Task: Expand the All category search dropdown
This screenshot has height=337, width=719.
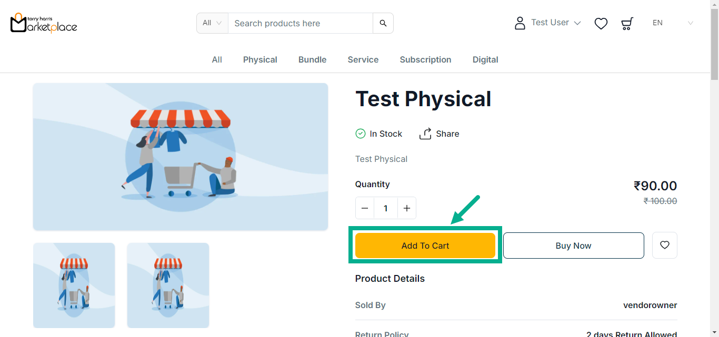Action: pos(212,23)
